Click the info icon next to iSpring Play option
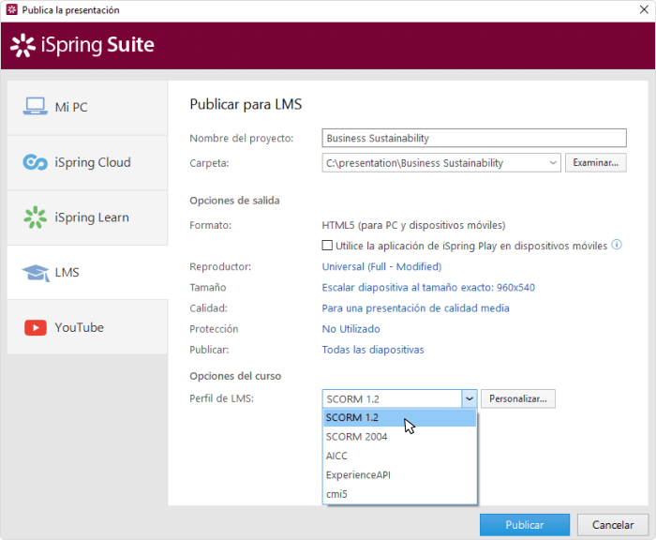The height and width of the screenshot is (540, 656). pos(617,245)
